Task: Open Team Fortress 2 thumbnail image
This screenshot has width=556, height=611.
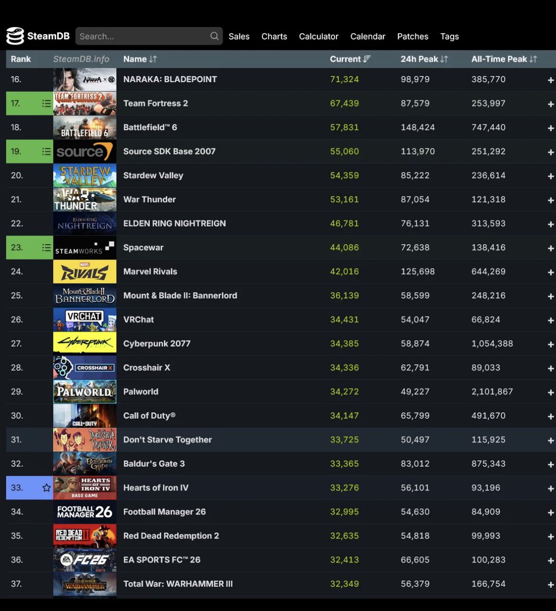Action: coord(85,103)
